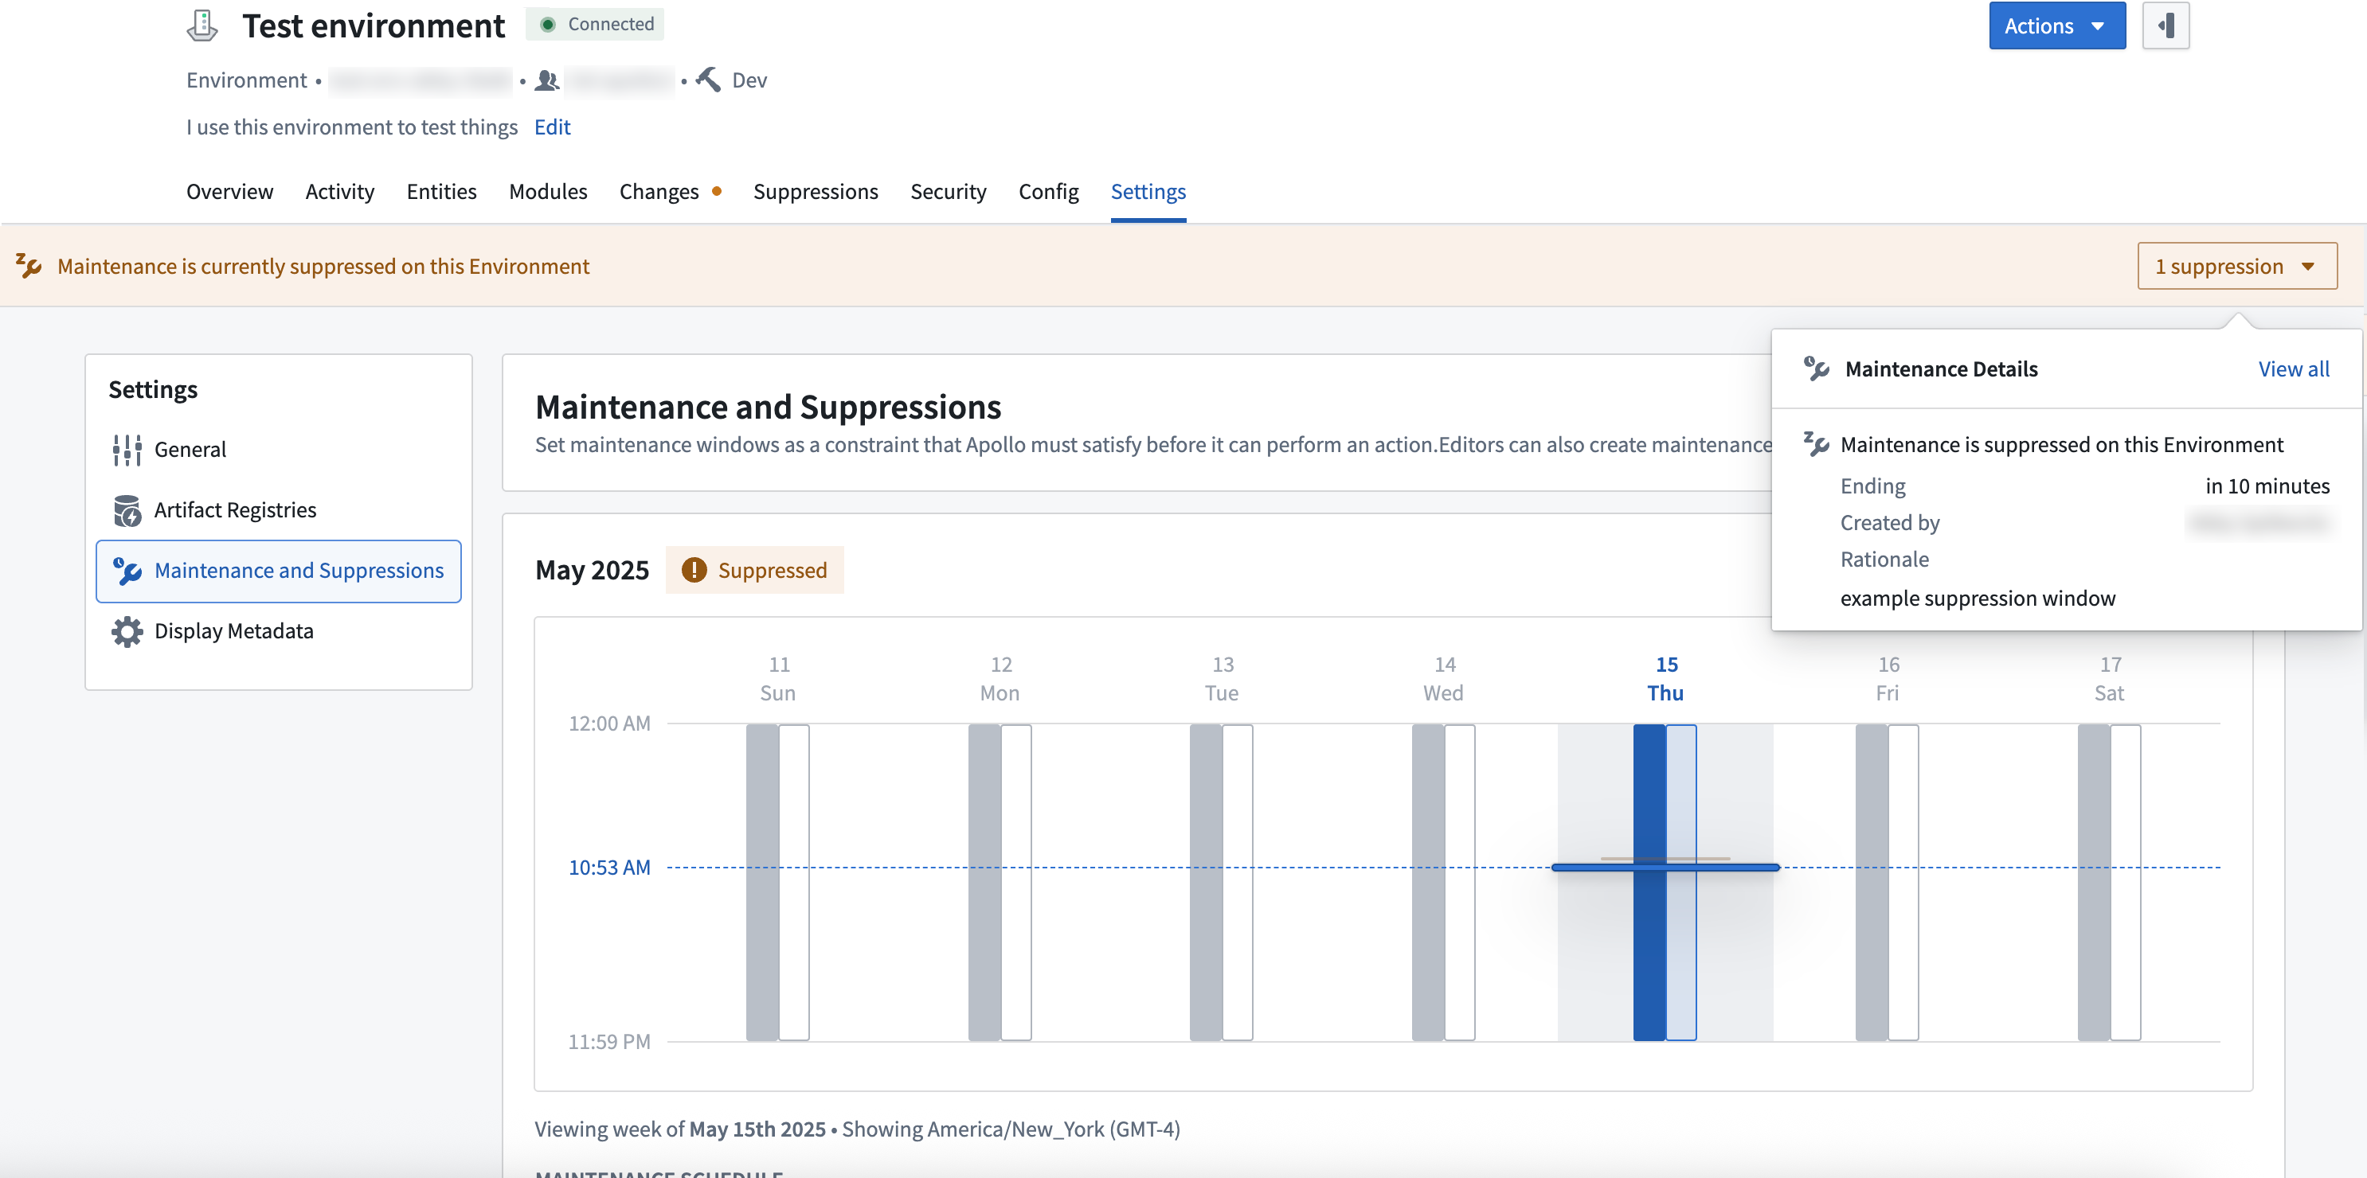Screen dimensions: 2367x1178
Task: Click the Artifact Registries database icon
Action: click(127, 510)
